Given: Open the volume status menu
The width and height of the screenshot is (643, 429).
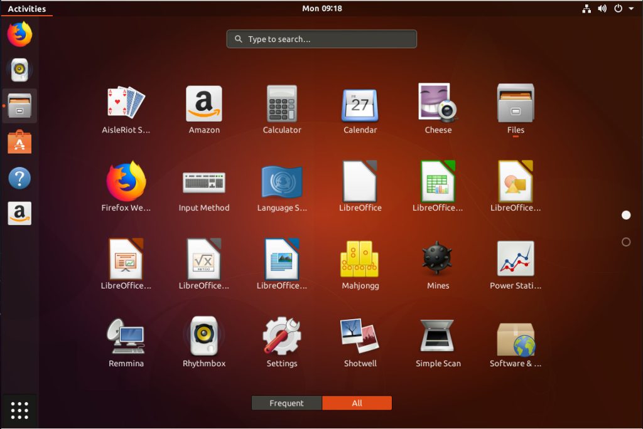Looking at the screenshot, I should coord(602,9).
